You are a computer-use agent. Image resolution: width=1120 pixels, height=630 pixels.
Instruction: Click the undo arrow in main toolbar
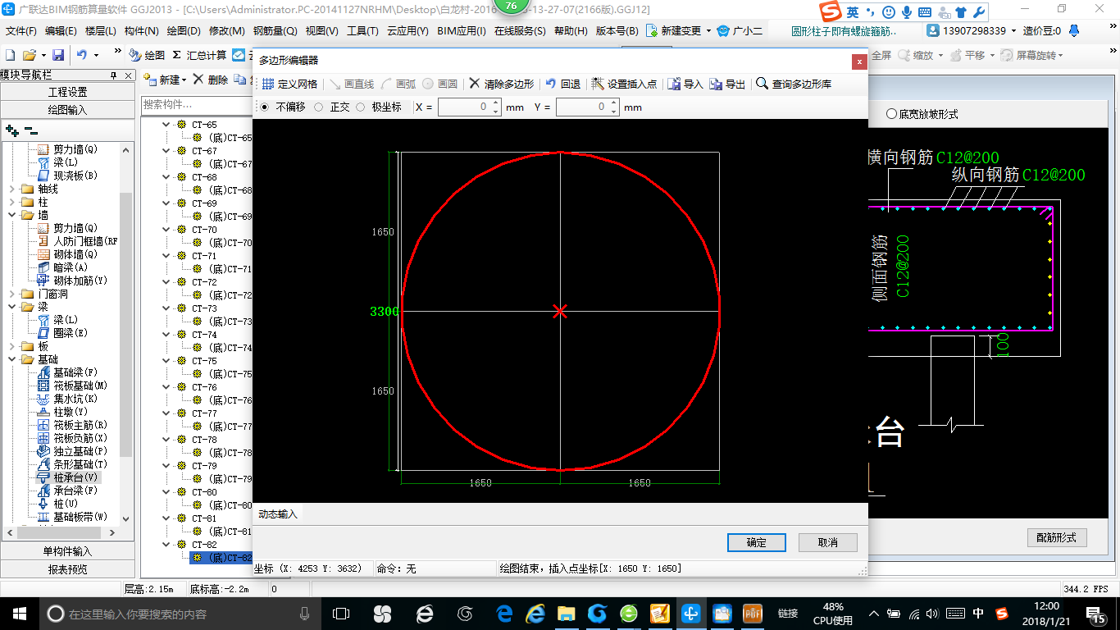coord(82,55)
